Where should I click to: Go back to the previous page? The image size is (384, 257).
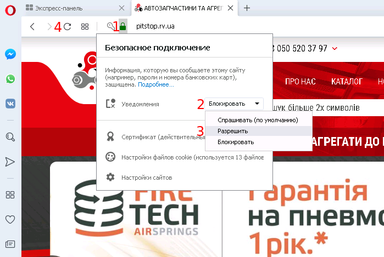pyautogui.click(x=32, y=26)
